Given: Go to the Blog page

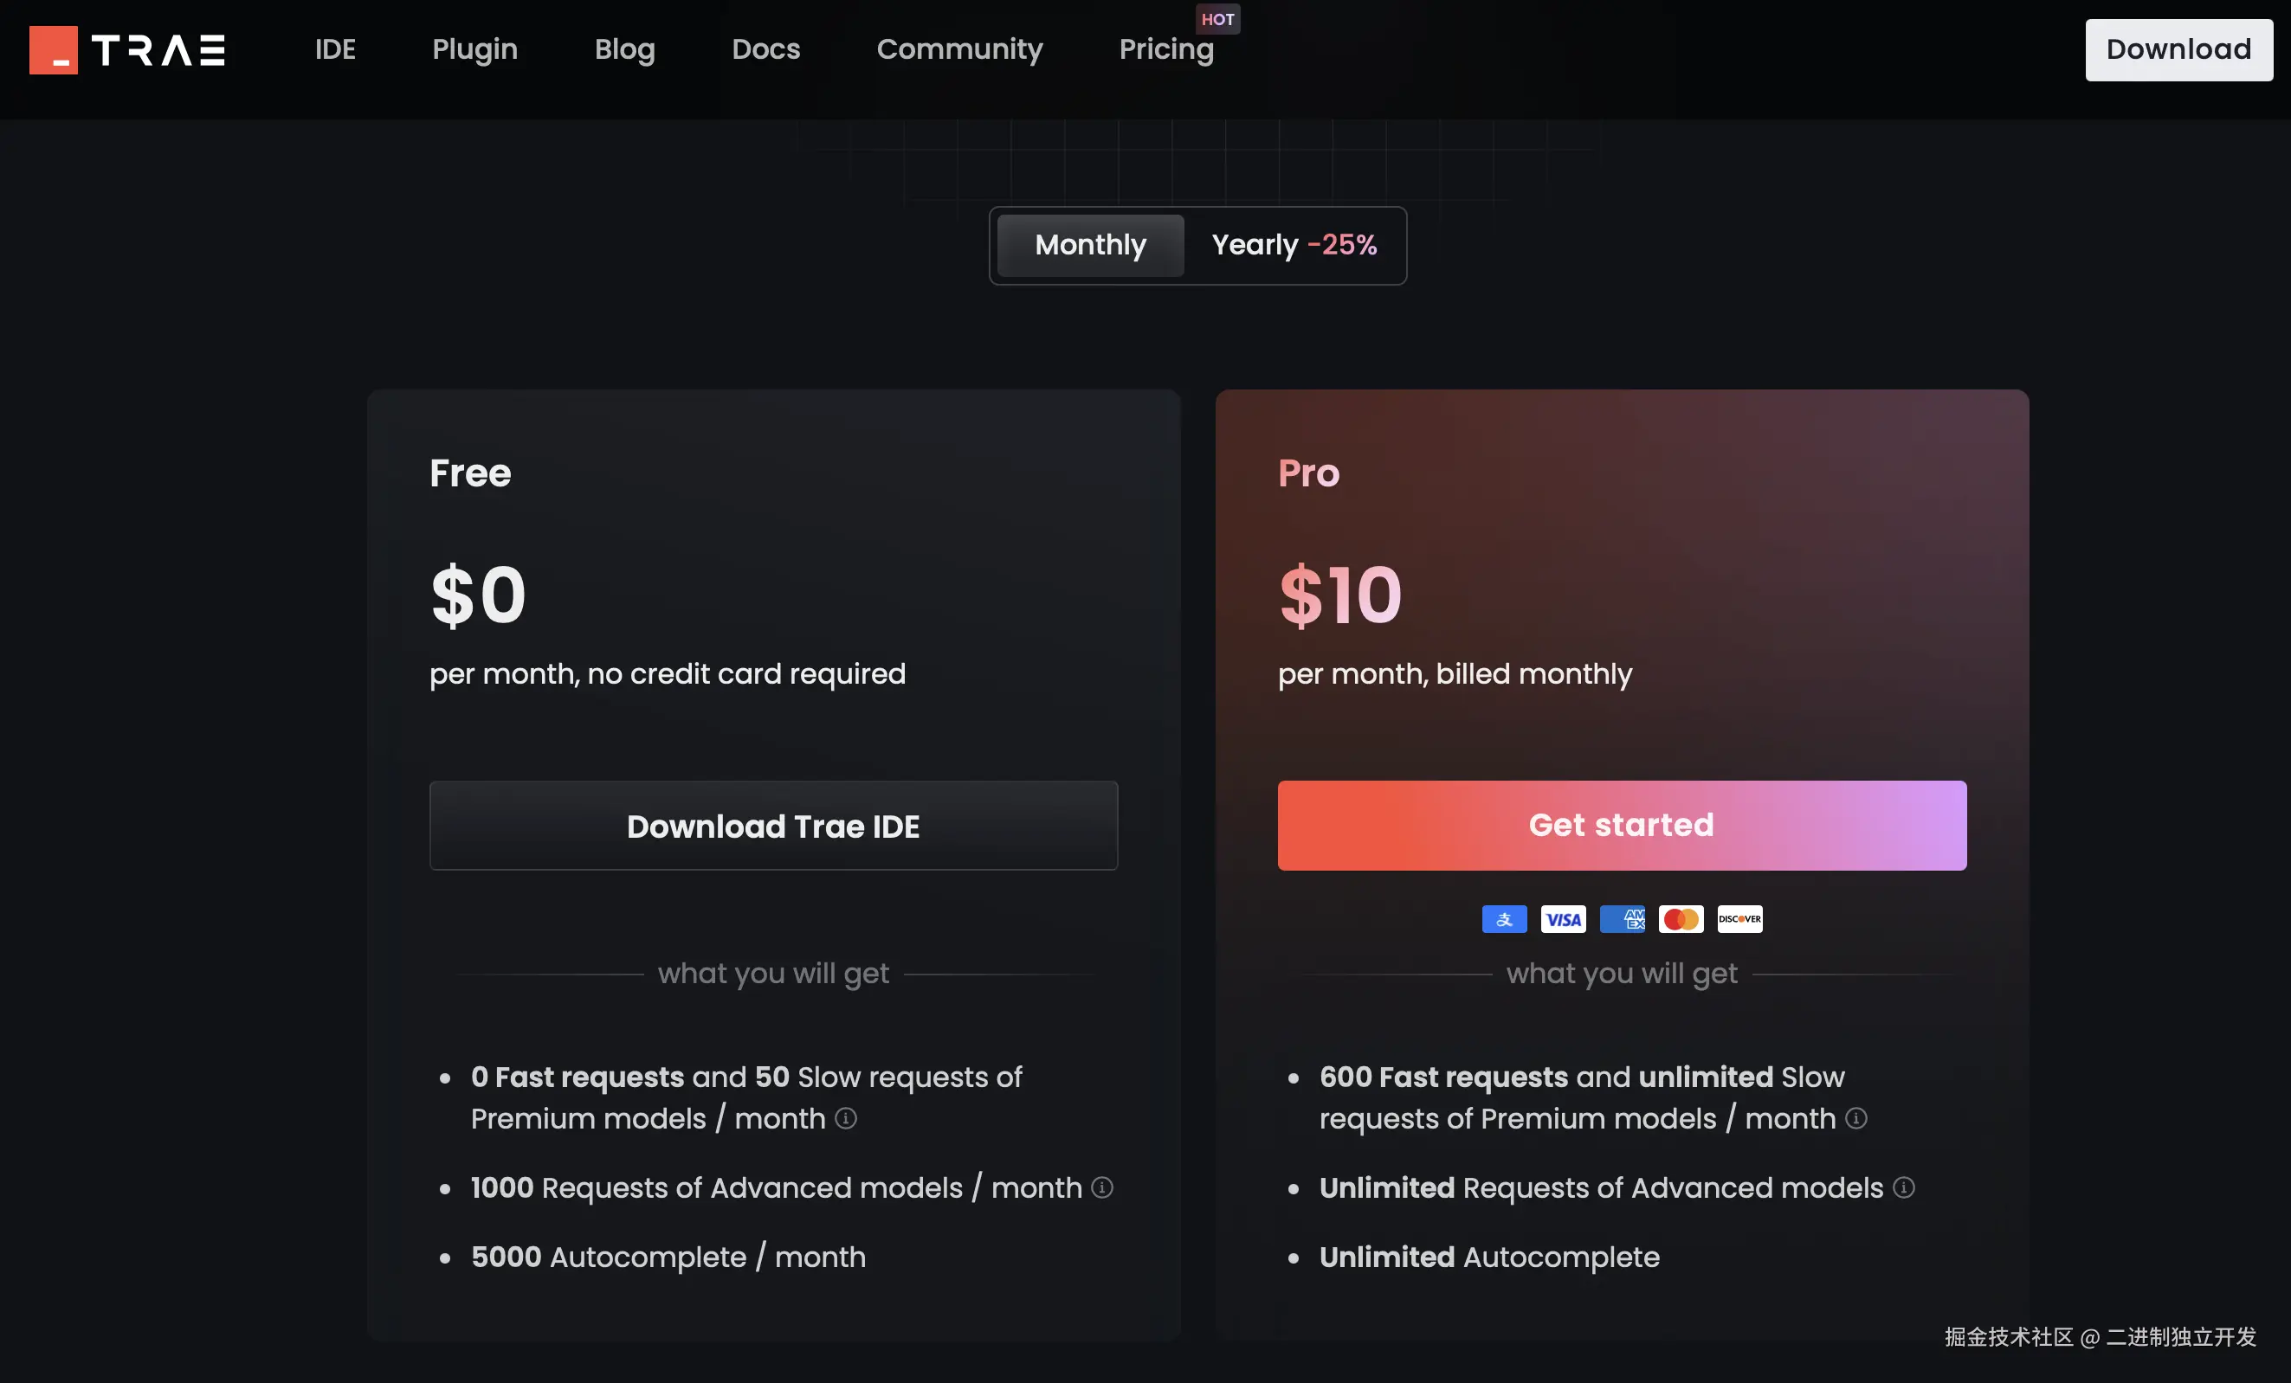Looking at the screenshot, I should click(x=624, y=49).
